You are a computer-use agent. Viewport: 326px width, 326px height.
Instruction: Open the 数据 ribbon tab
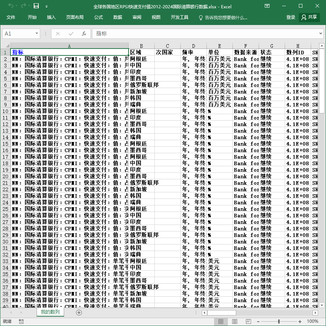[x=118, y=17]
